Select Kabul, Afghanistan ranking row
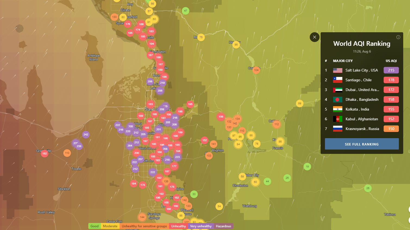This screenshot has width=410, height=230. point(362,119)
